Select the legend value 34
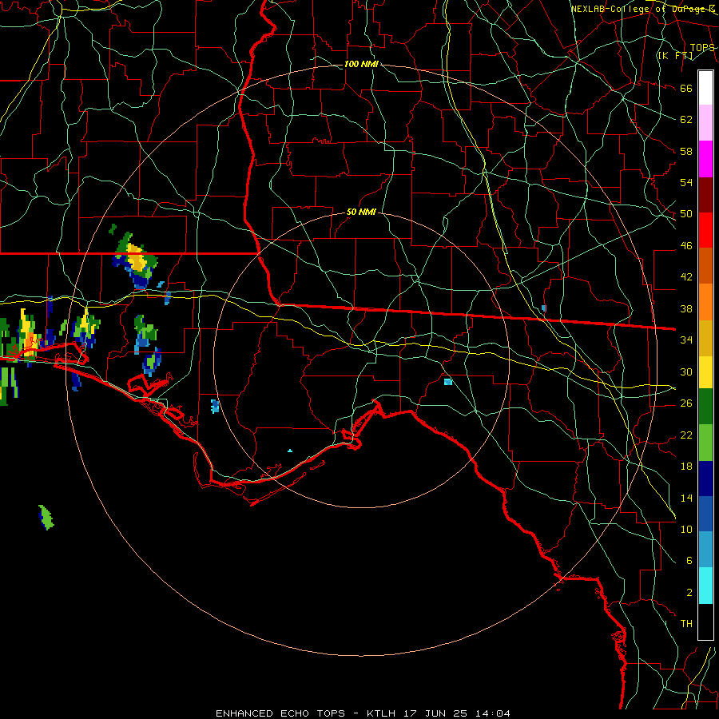The width and height of the screenshot is (719, 719). click(686, 340)
